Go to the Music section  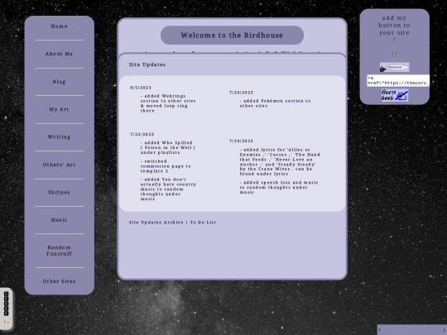click(x=60, y=220)
